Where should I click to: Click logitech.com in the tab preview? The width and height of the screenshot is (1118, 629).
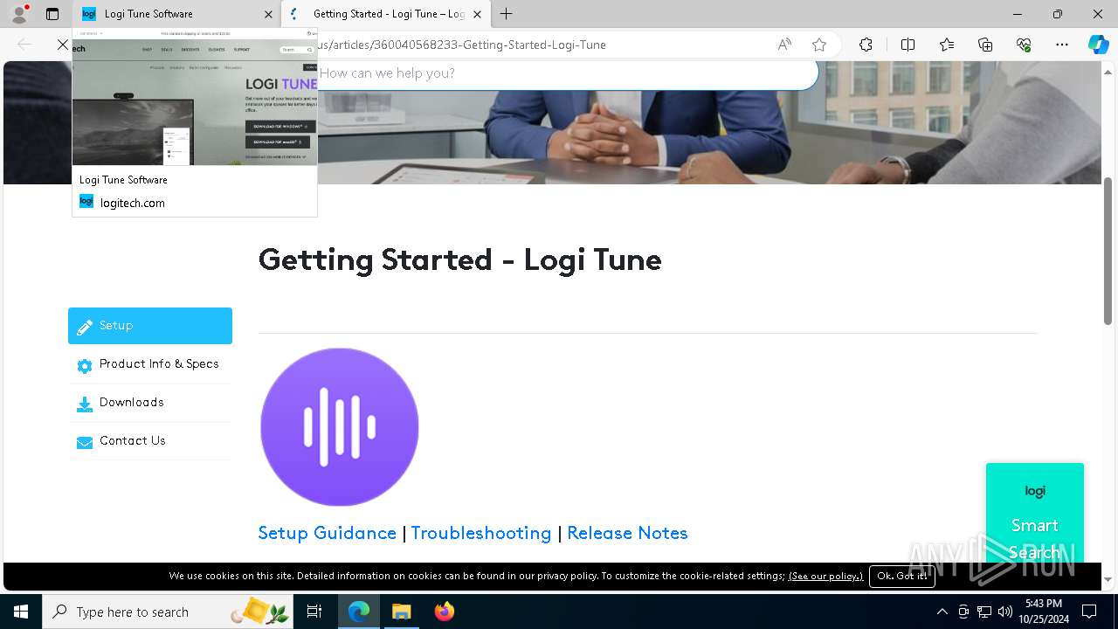[x=132, y=203]
